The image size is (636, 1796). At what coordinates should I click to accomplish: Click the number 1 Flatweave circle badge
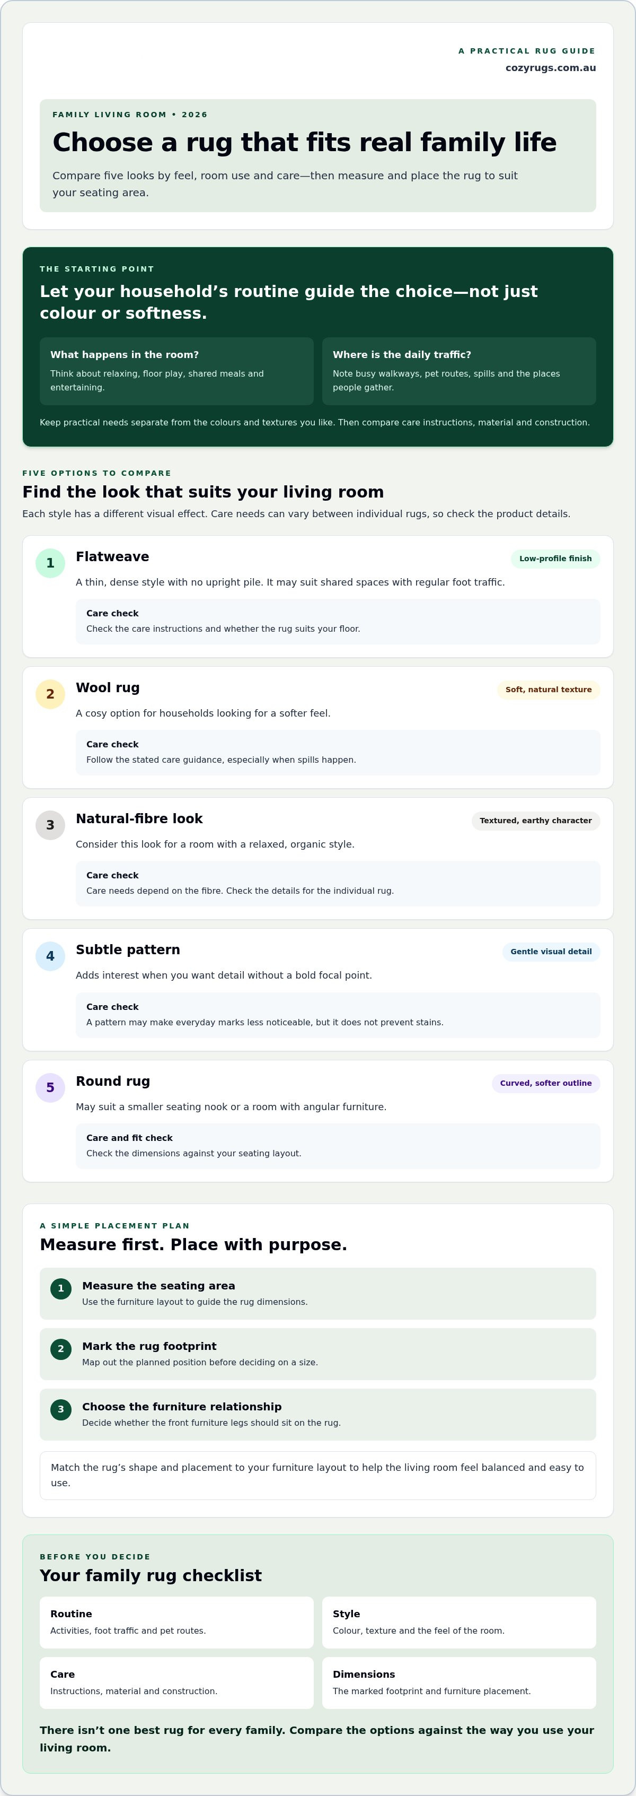coord(50,563)
